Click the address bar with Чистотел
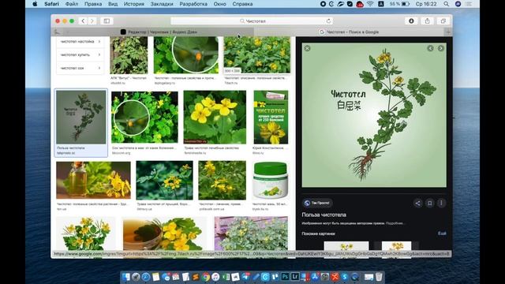Screen dimensions: 505x284 252,21
